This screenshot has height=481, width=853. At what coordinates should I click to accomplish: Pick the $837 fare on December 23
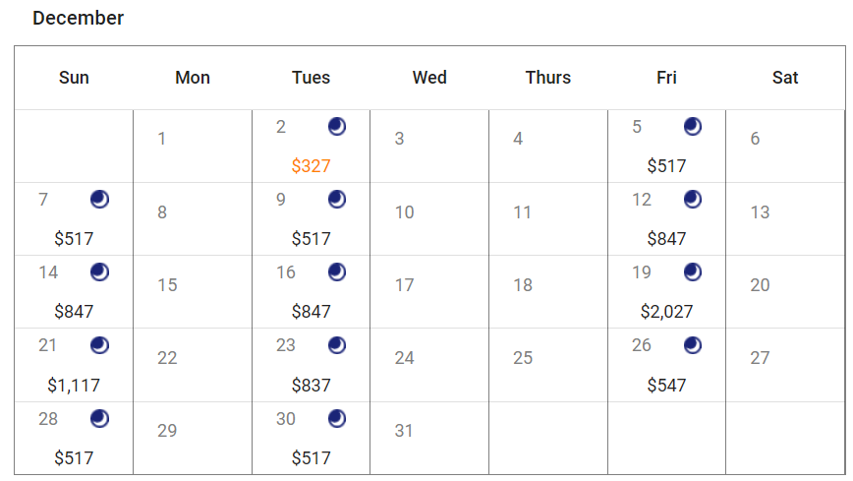tap(311, 385)
